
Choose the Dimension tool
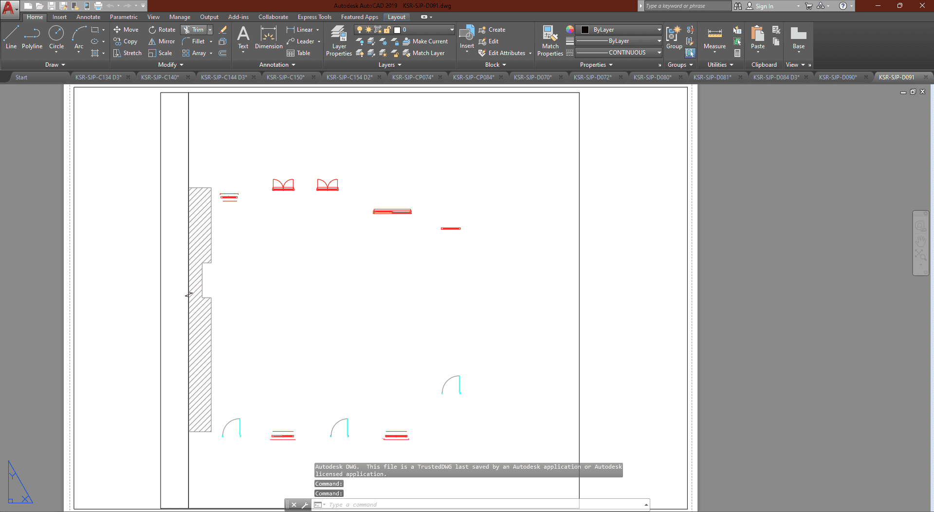click(x=269, y=38)
